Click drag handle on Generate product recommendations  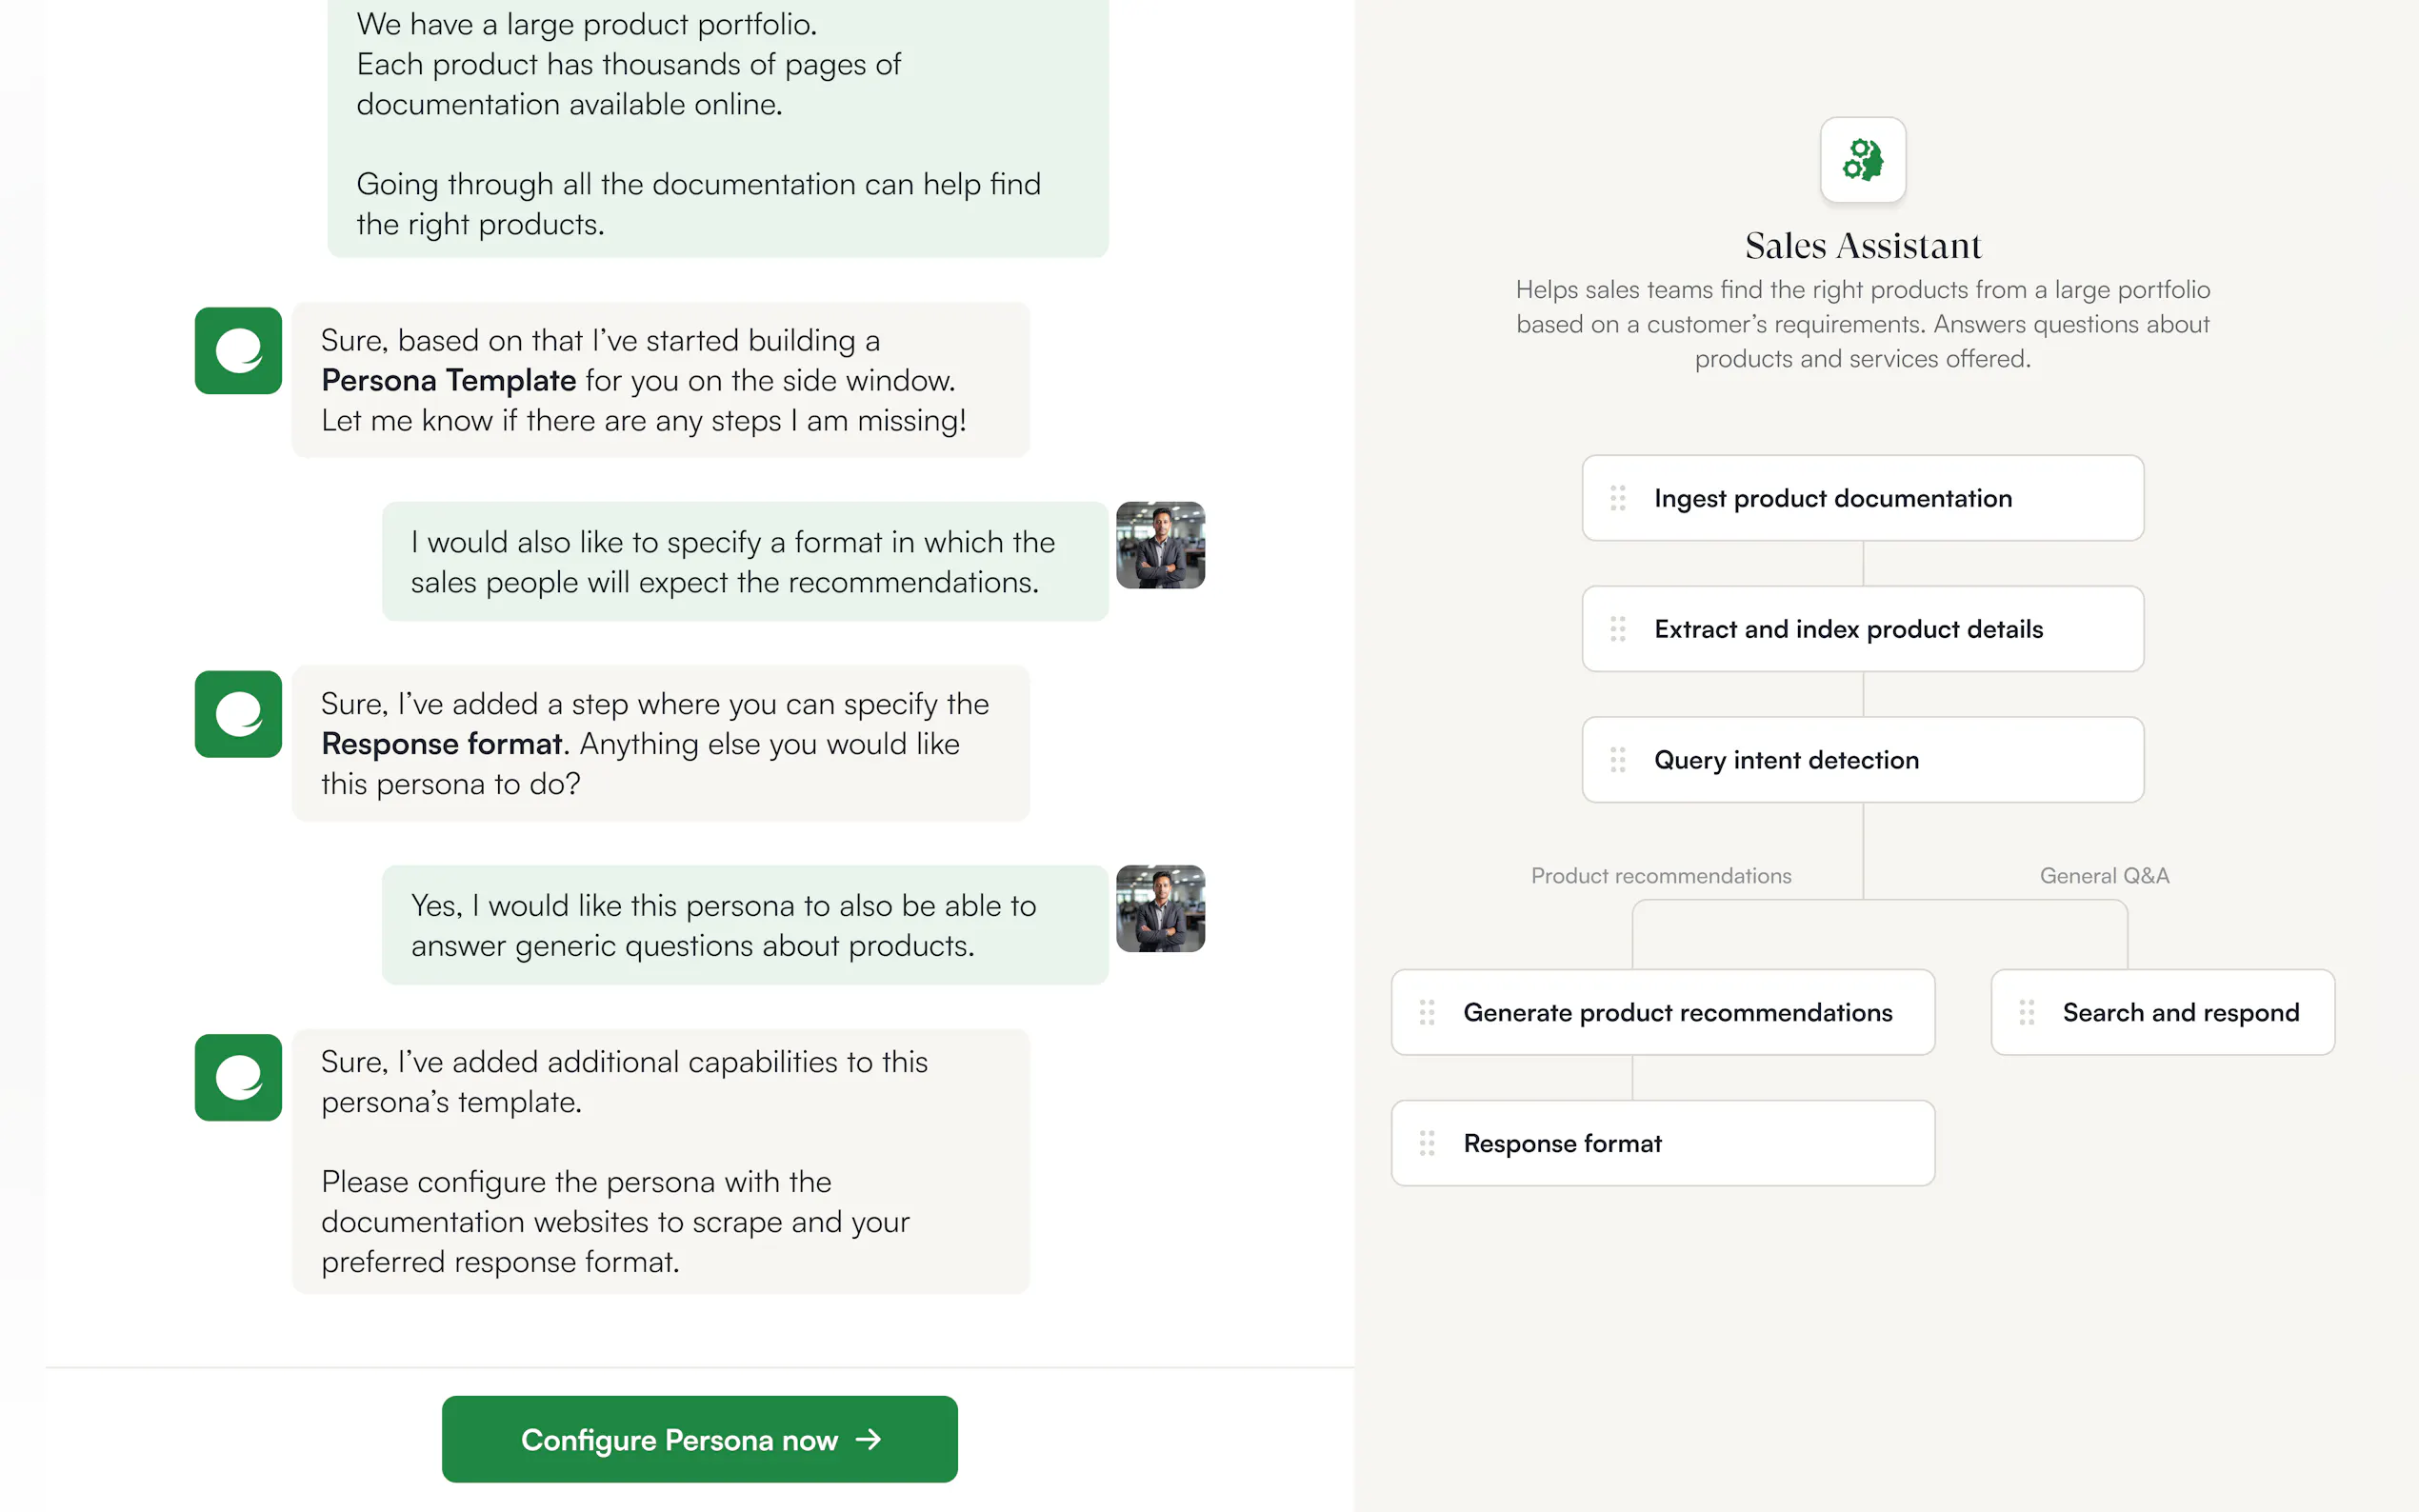1426,1012
